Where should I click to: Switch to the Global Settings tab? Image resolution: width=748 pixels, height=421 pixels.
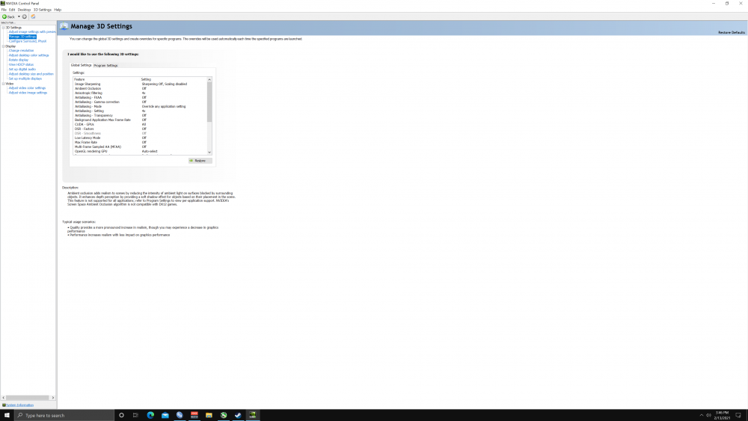tap(81, 65)
